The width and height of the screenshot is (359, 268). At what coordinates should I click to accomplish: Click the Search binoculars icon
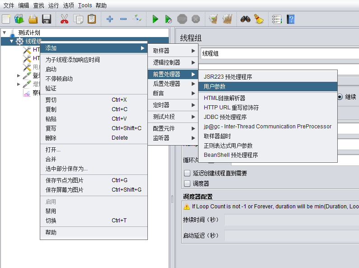tap(246, 19)
